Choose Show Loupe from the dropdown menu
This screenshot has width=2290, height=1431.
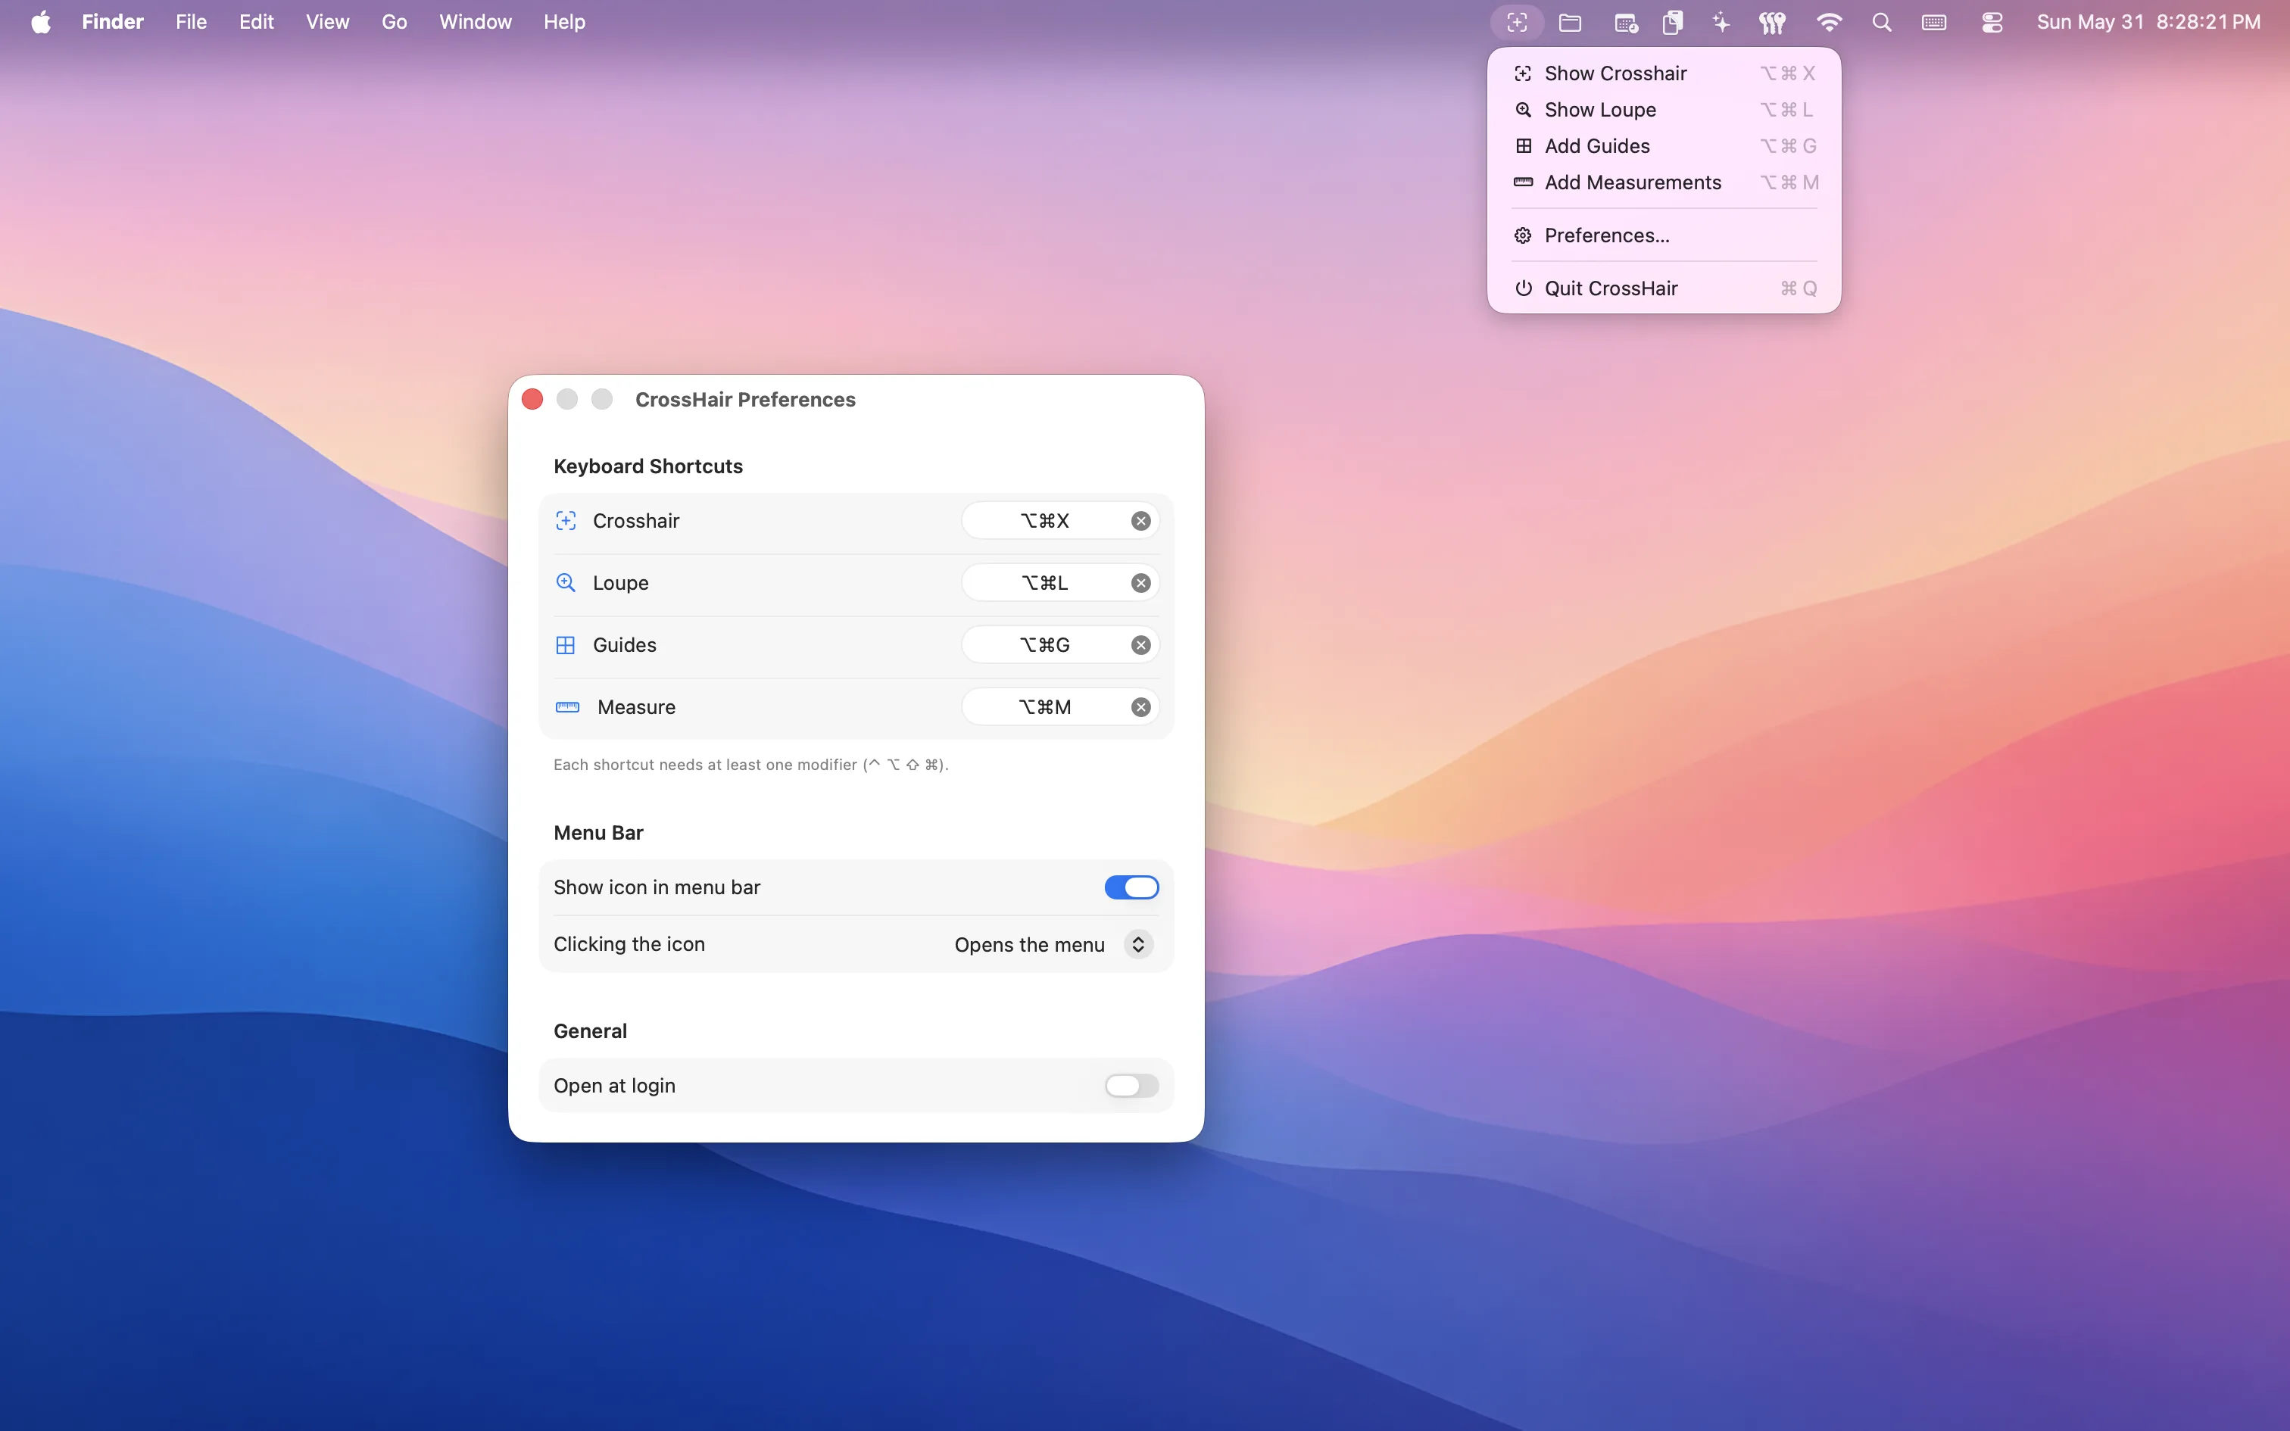click(x=1664, y=110)
